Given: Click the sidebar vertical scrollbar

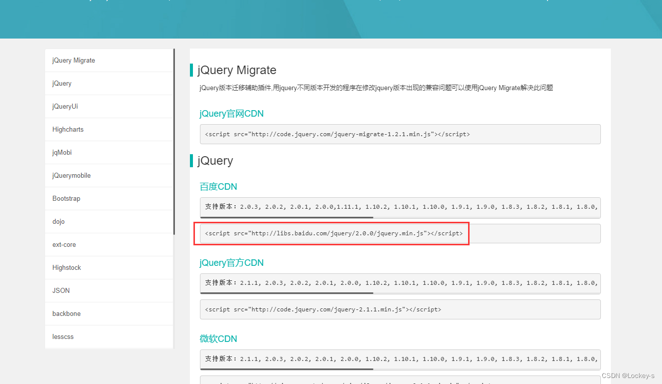Looking at the screenshot, I should [174, 142].
